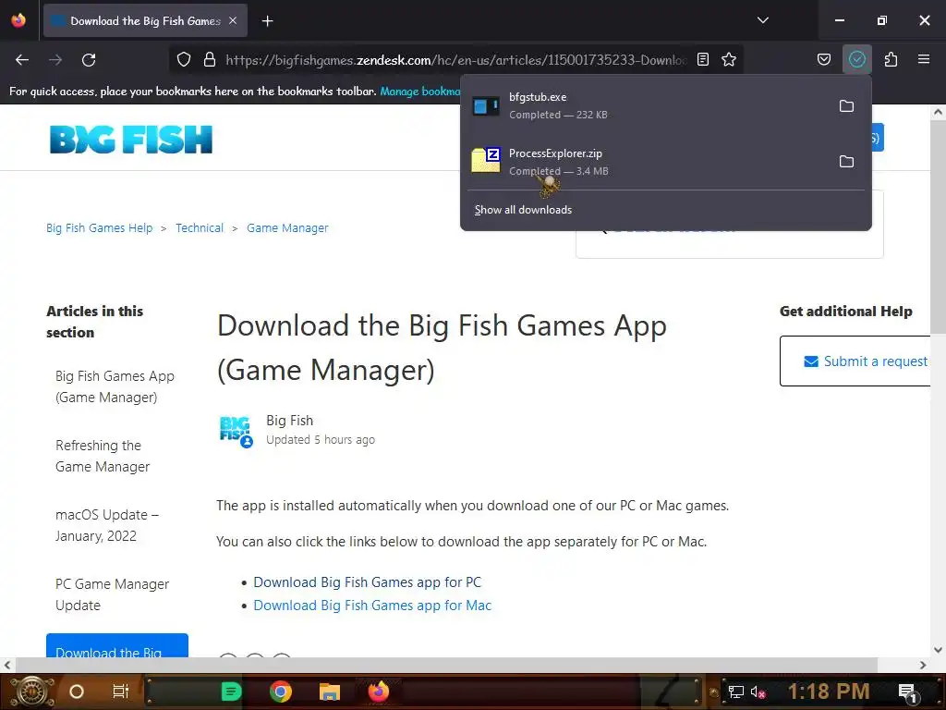The image size is (946, 710).
Task: Reload the current page
Action: (89, 60)
